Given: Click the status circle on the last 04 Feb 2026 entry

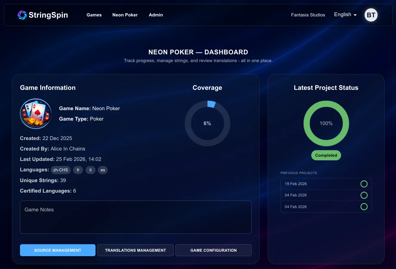Looking at the screenshot, I should click(x=364, y=206).
